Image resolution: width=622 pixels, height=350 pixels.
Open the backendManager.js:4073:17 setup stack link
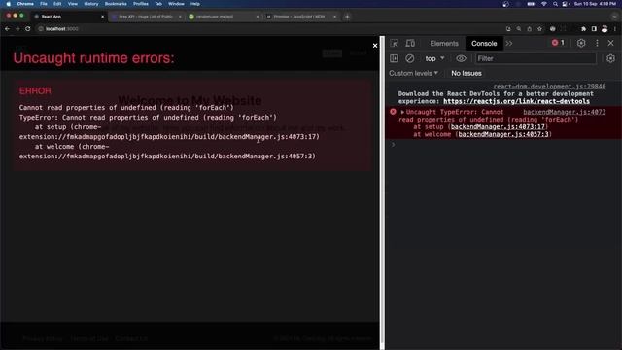(498, 126)
